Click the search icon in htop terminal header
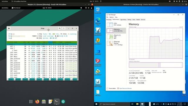This screenshot has width=188, height=106. (60, 28)
